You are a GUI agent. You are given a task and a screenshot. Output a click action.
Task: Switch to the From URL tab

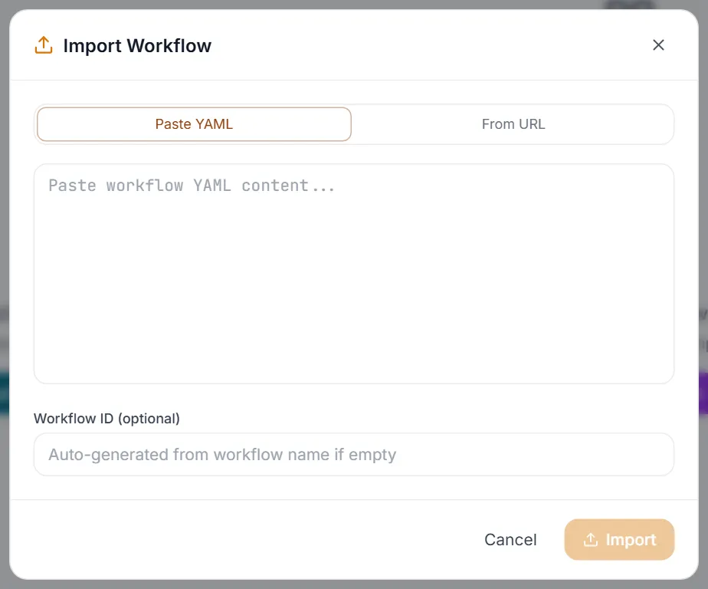coord(513,124)
